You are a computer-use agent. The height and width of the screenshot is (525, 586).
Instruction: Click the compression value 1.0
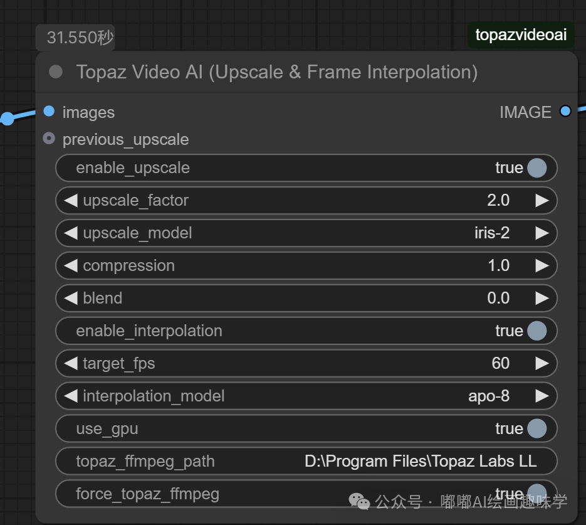498,265
